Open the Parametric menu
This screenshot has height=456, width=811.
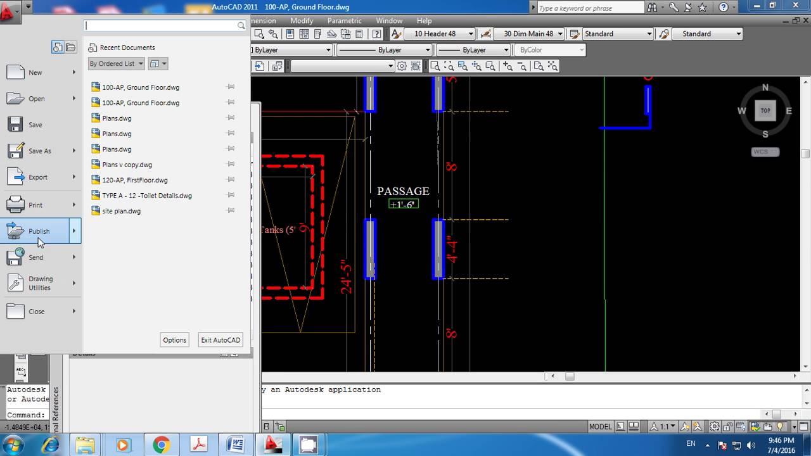coord(344,21)
